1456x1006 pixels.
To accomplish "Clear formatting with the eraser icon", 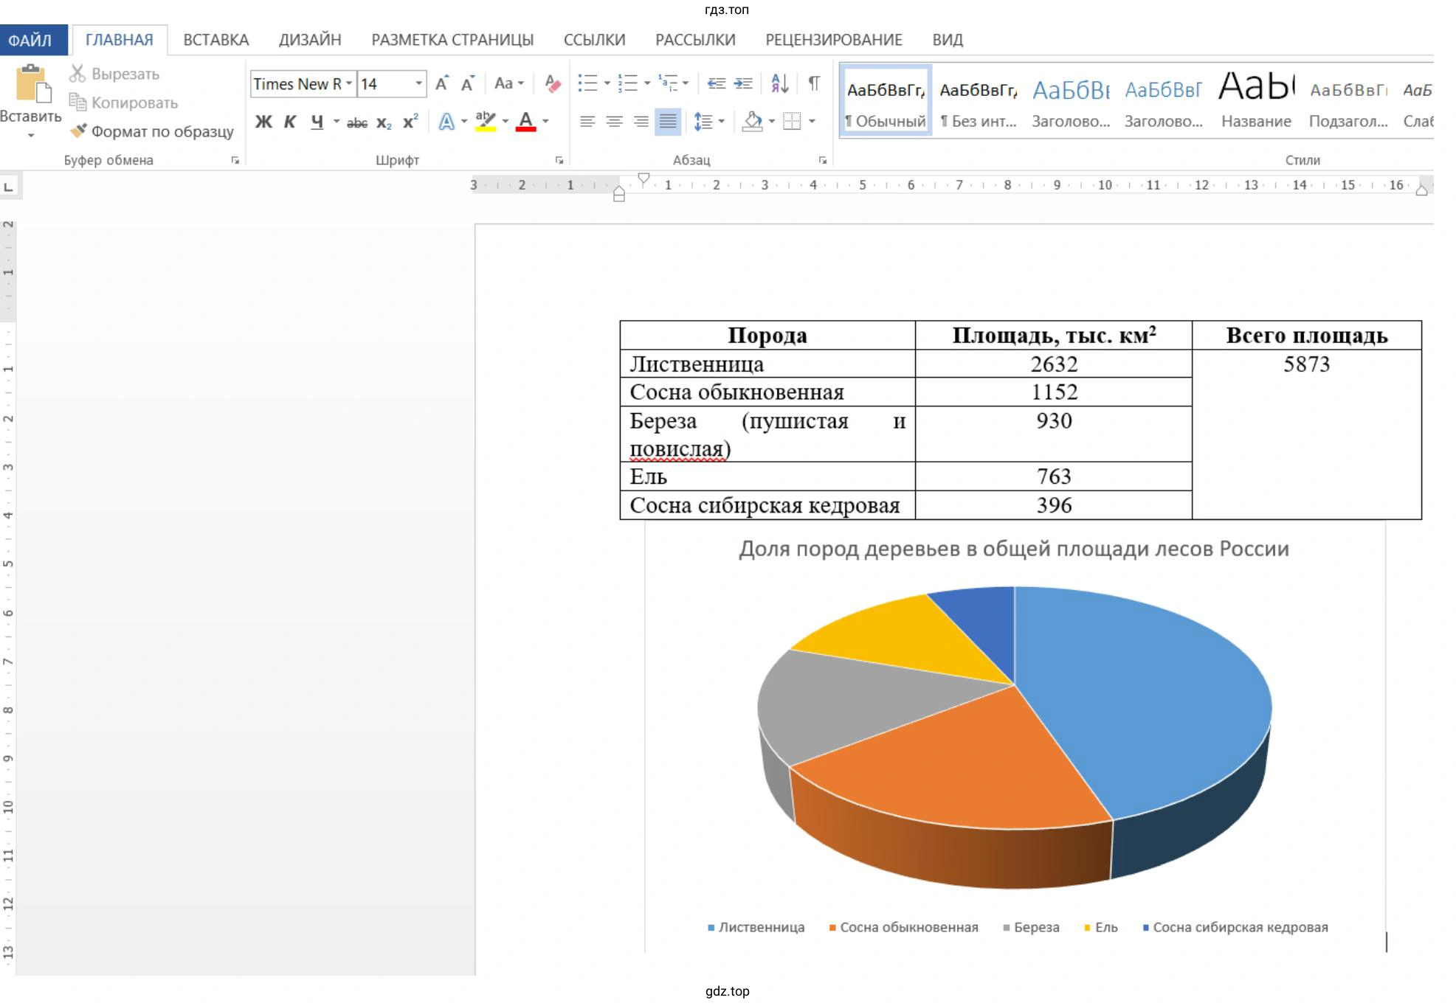I will coord(552,83).
